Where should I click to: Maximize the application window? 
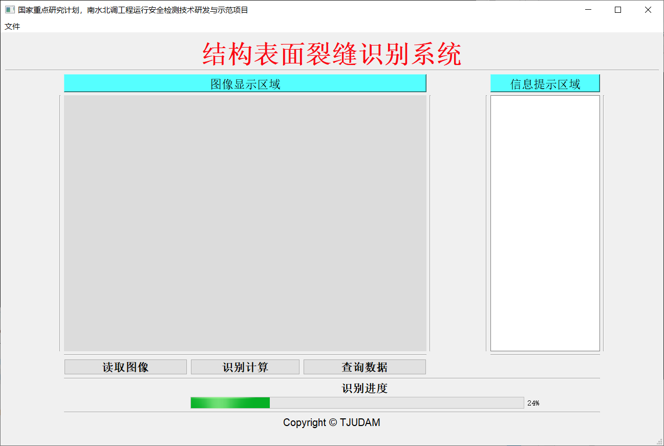coord(617,9)
